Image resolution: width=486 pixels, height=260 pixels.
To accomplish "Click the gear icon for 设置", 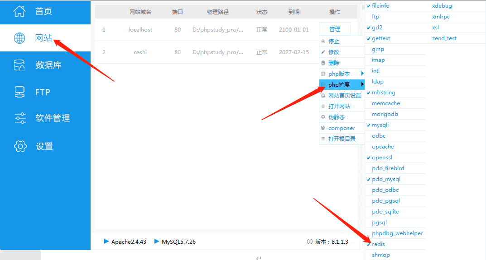I will 20,146.
